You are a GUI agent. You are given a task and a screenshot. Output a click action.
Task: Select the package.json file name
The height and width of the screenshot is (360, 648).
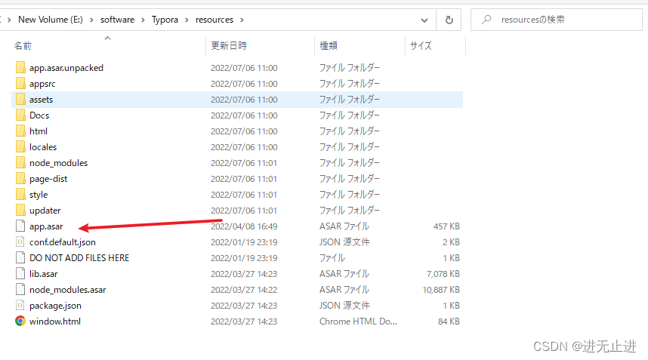pos(55,306)
